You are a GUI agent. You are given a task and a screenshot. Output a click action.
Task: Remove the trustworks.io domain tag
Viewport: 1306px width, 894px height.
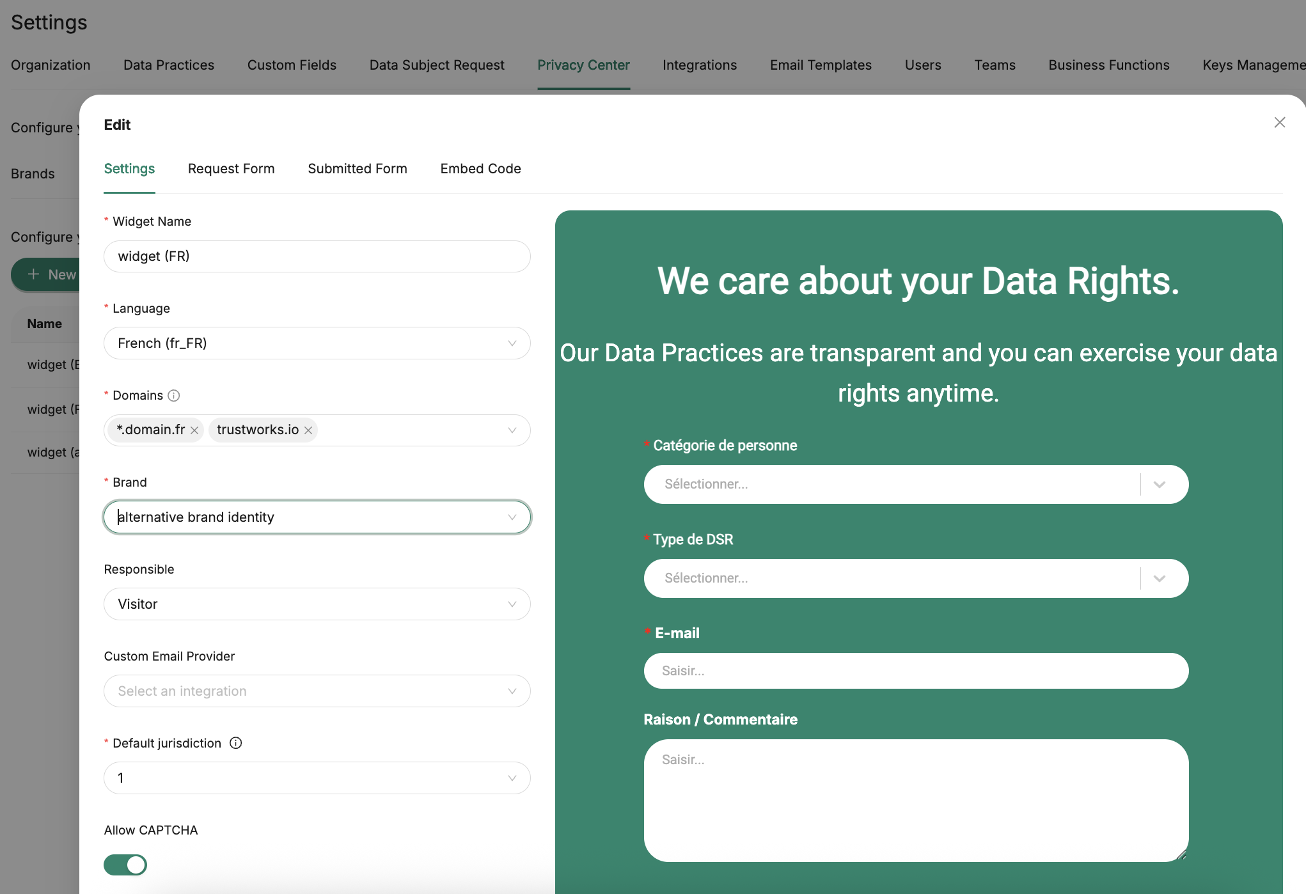(308, 430)
